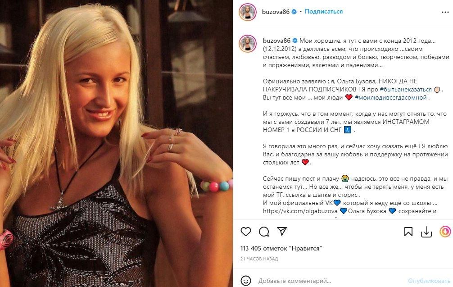
Task: Follow the vk.com/olgabuzova link
Action: pos(300,211)
